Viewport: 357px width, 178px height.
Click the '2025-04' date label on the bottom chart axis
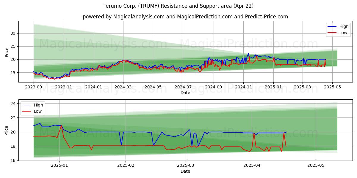pyautogui.click(x=252, y=166)
